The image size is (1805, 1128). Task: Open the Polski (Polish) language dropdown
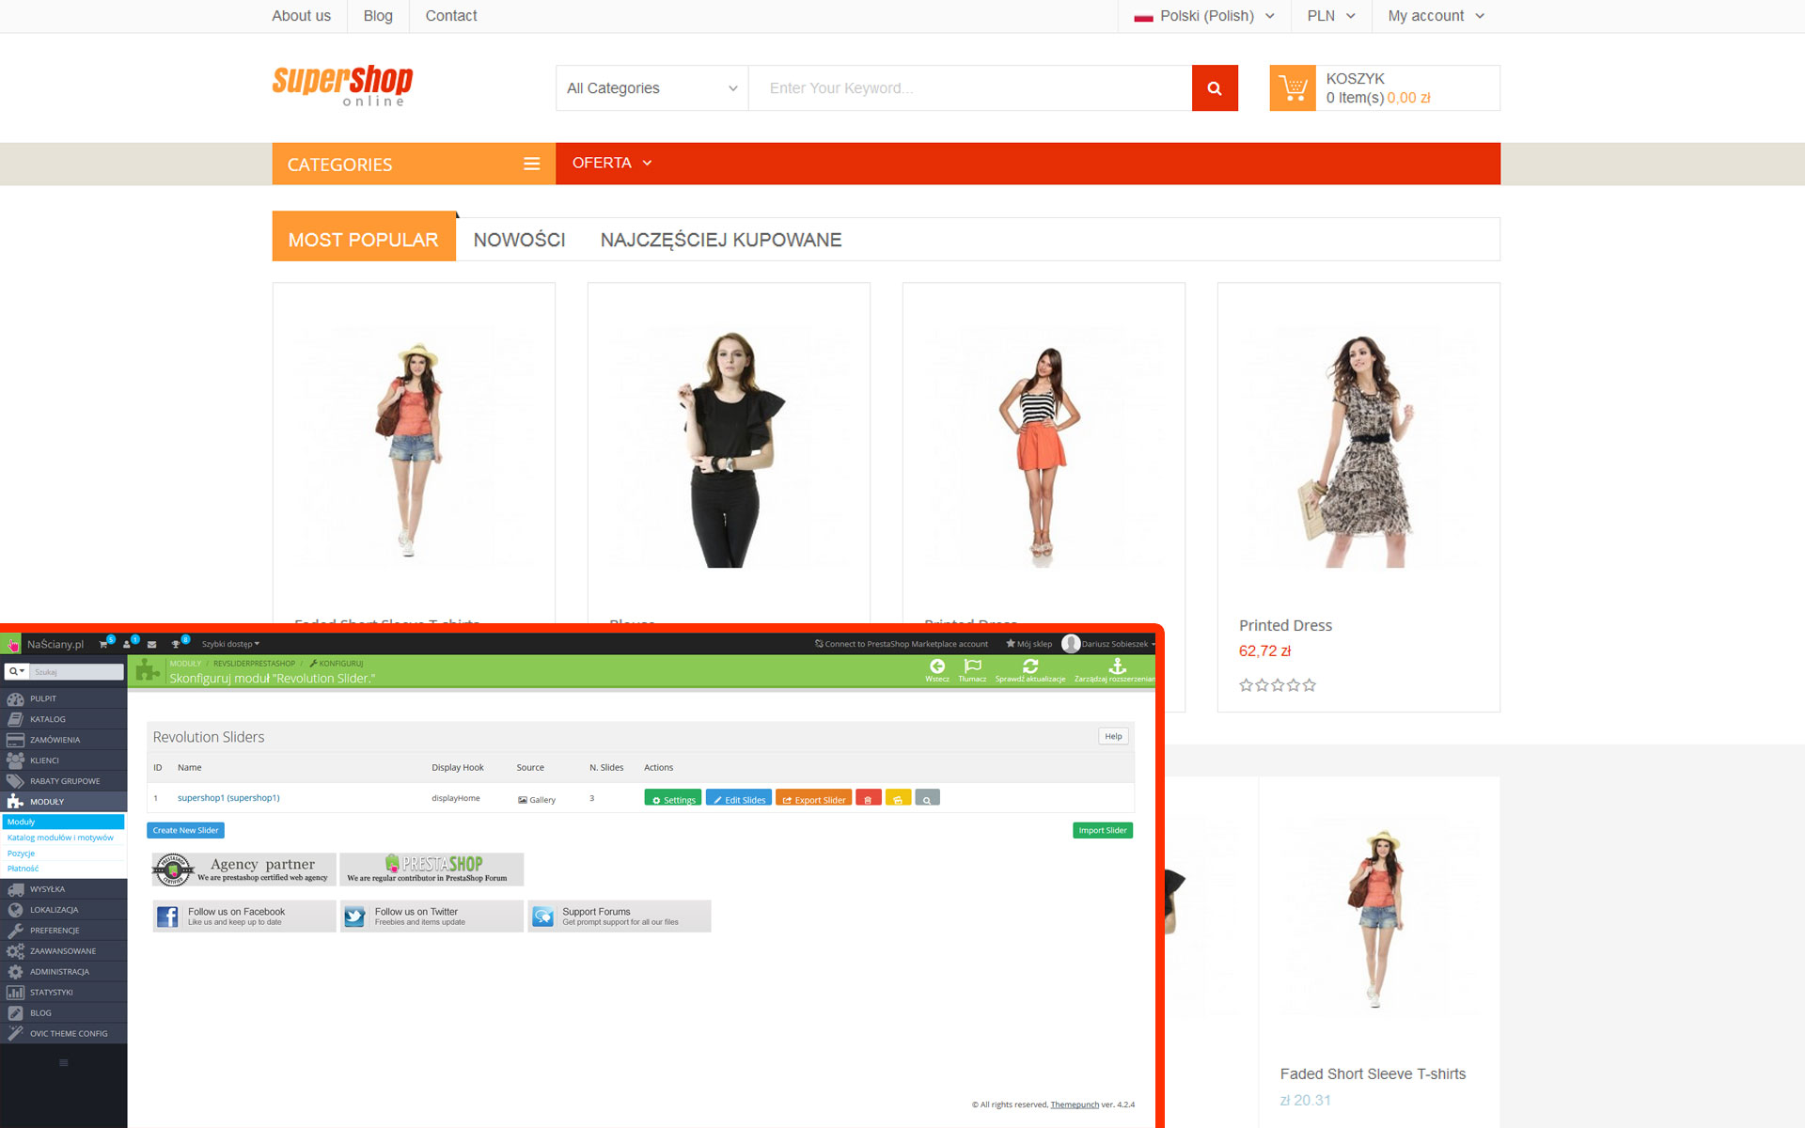1203,16
